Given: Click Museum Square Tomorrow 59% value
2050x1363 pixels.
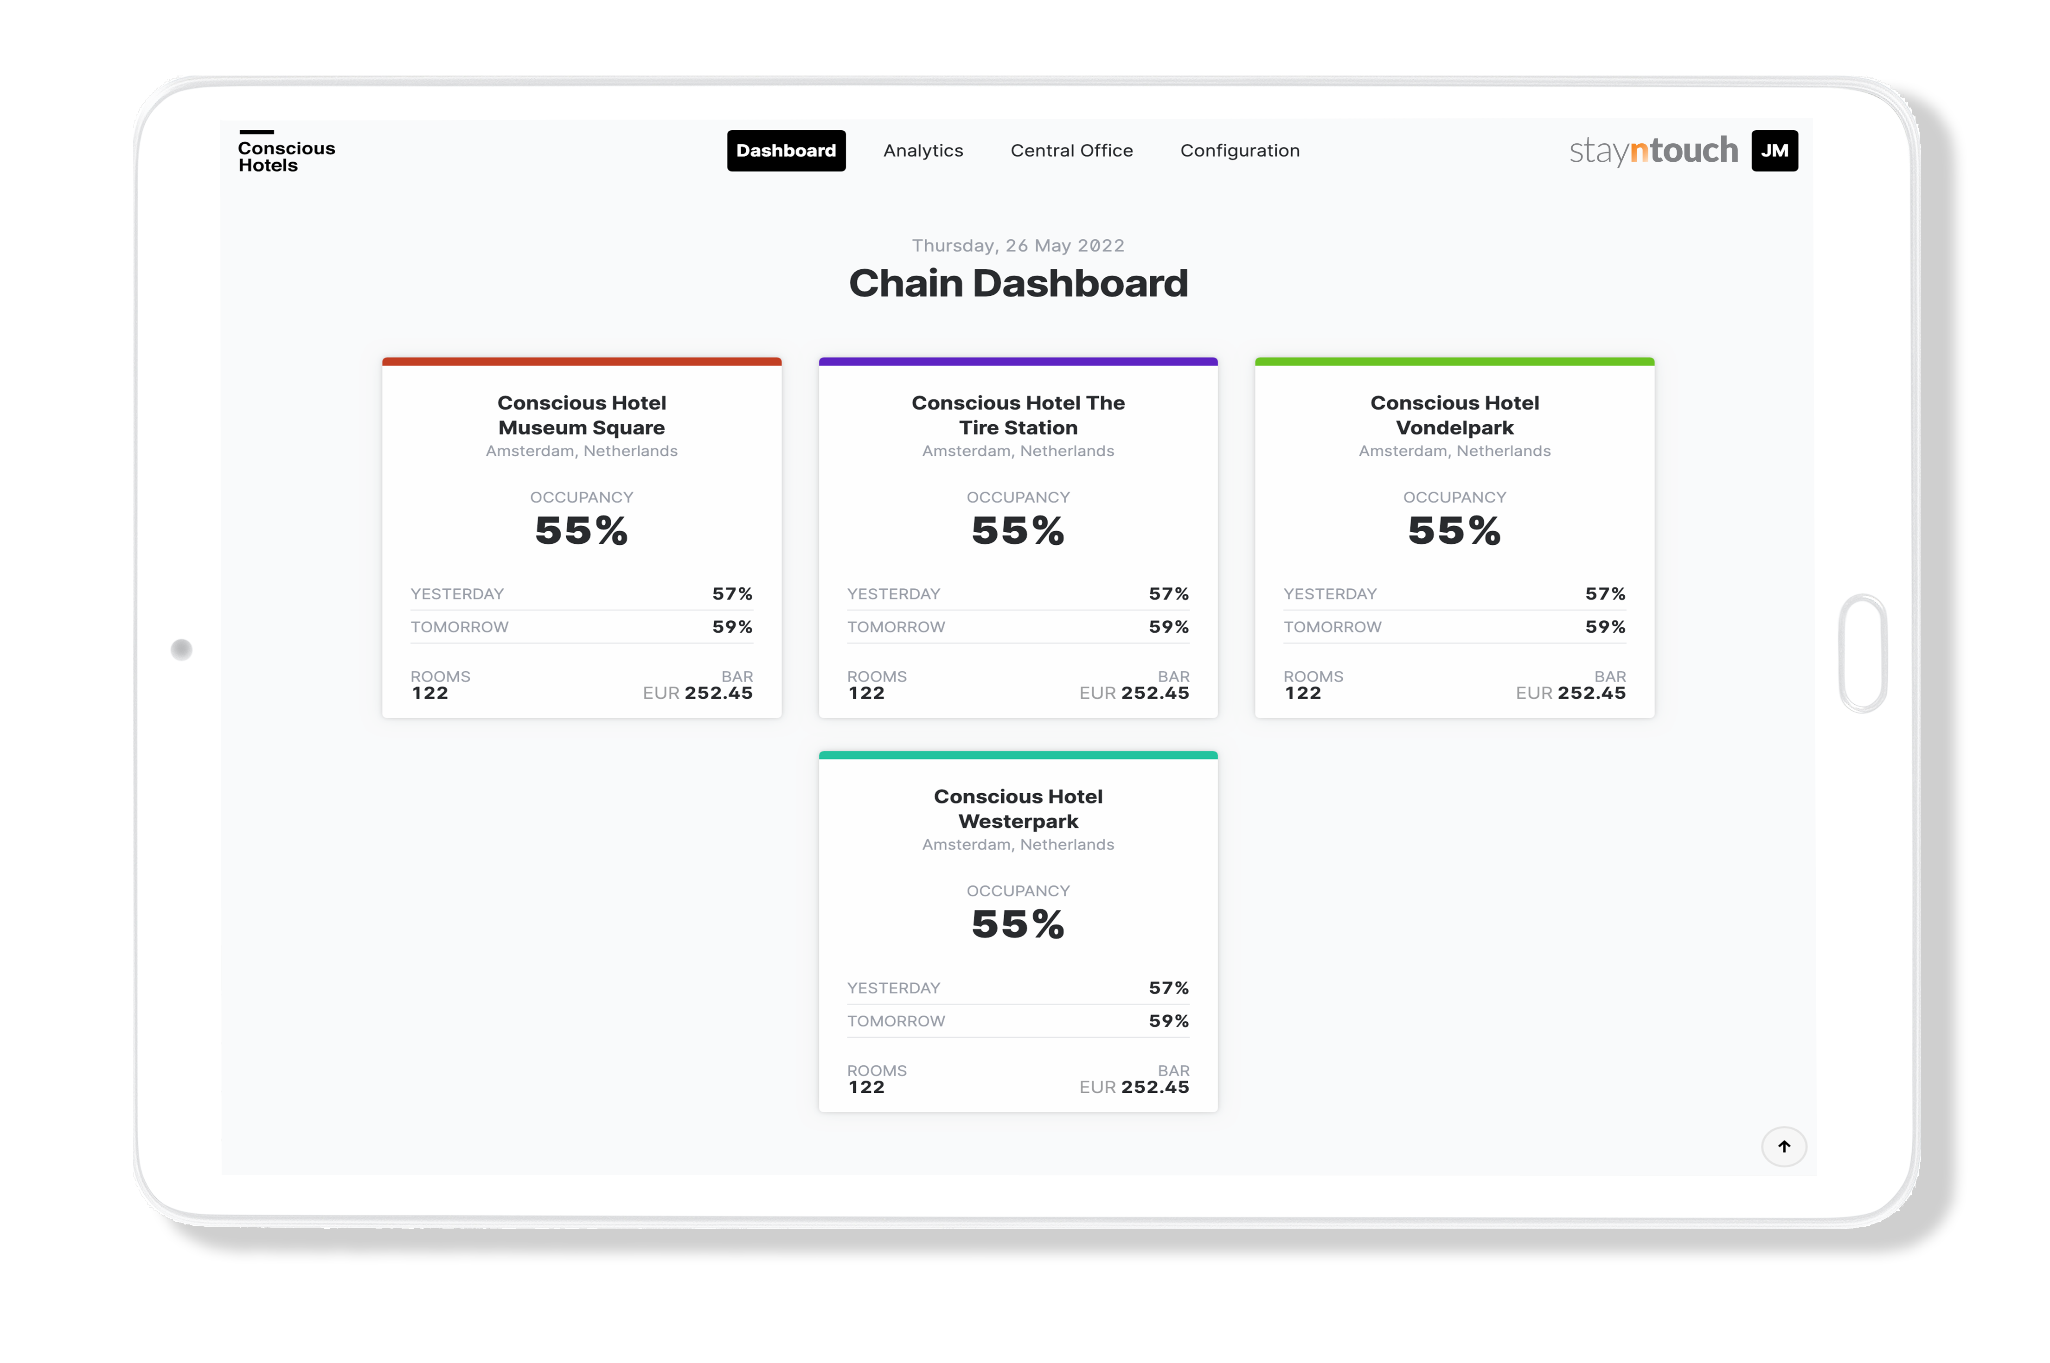Looking at the screenshot, I should point(732,627).
